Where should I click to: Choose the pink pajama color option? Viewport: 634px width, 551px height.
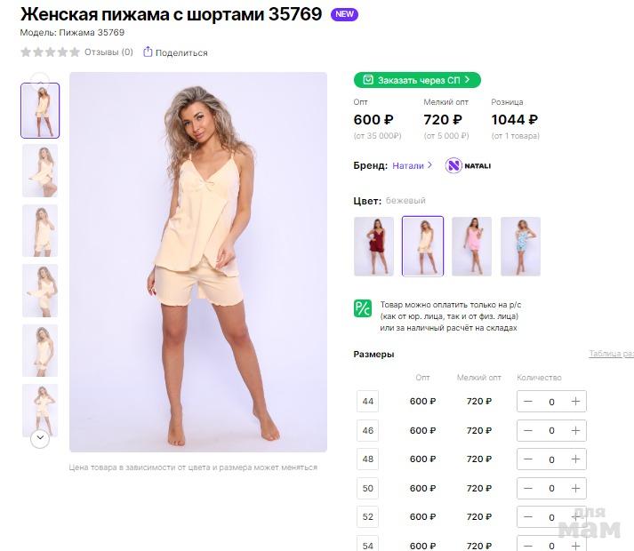coord(471,246)
